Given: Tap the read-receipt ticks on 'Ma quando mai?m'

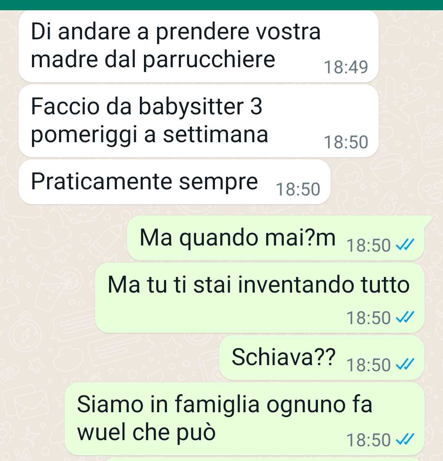Looking at the screenshot, I should [405, 245].
